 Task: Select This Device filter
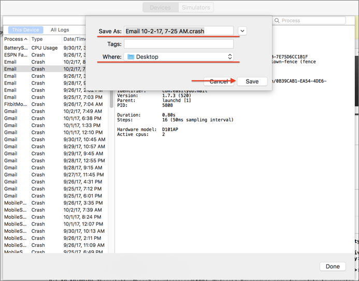click(x=26, y=30)
